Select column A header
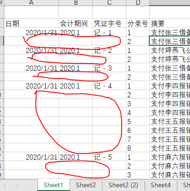This screenshot has height=191, width=190. pyautogui.click(x=31, y=3)
